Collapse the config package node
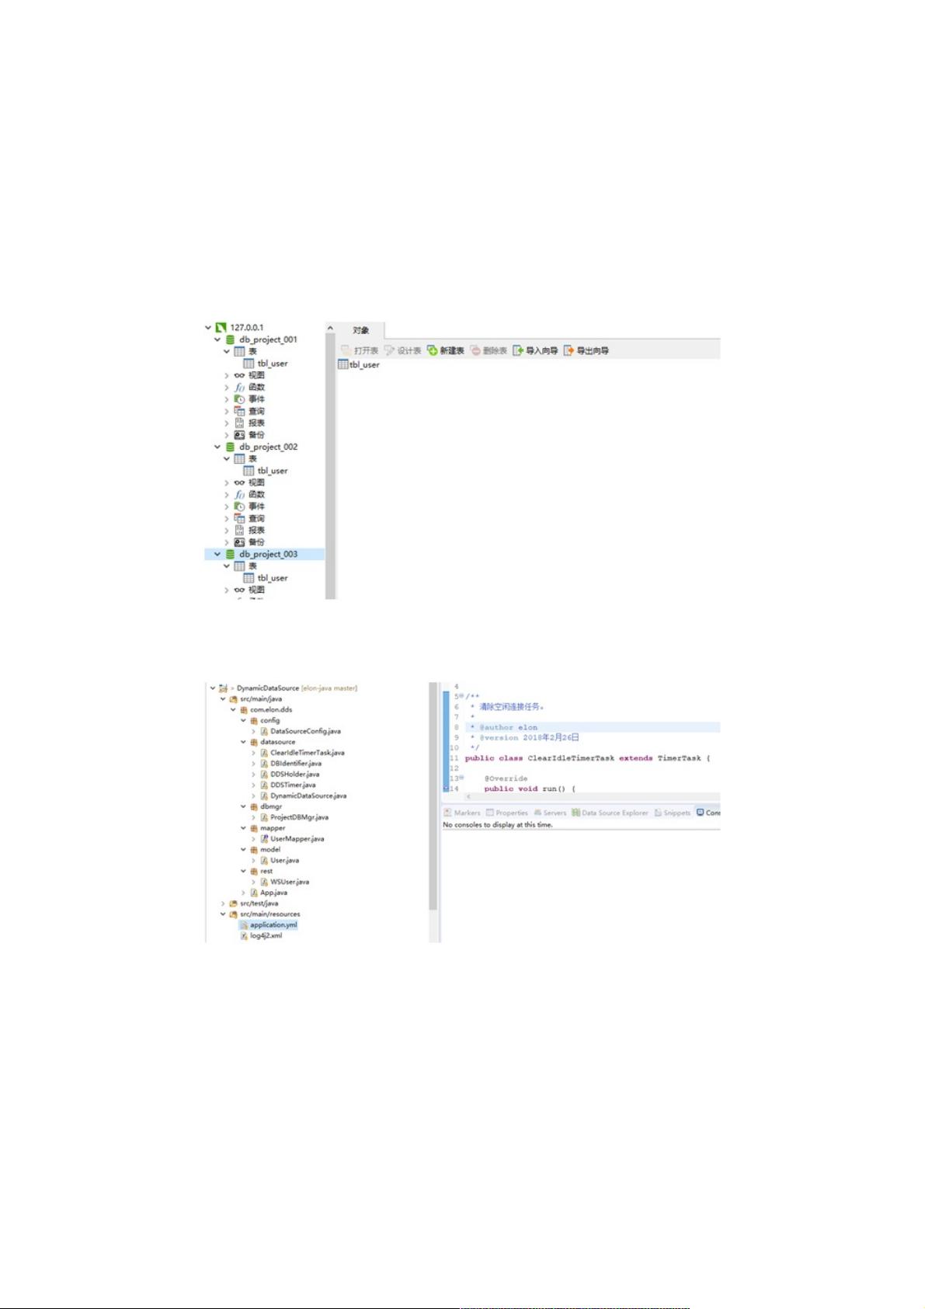Viewport: 925px width, 1309px height. 243,721
